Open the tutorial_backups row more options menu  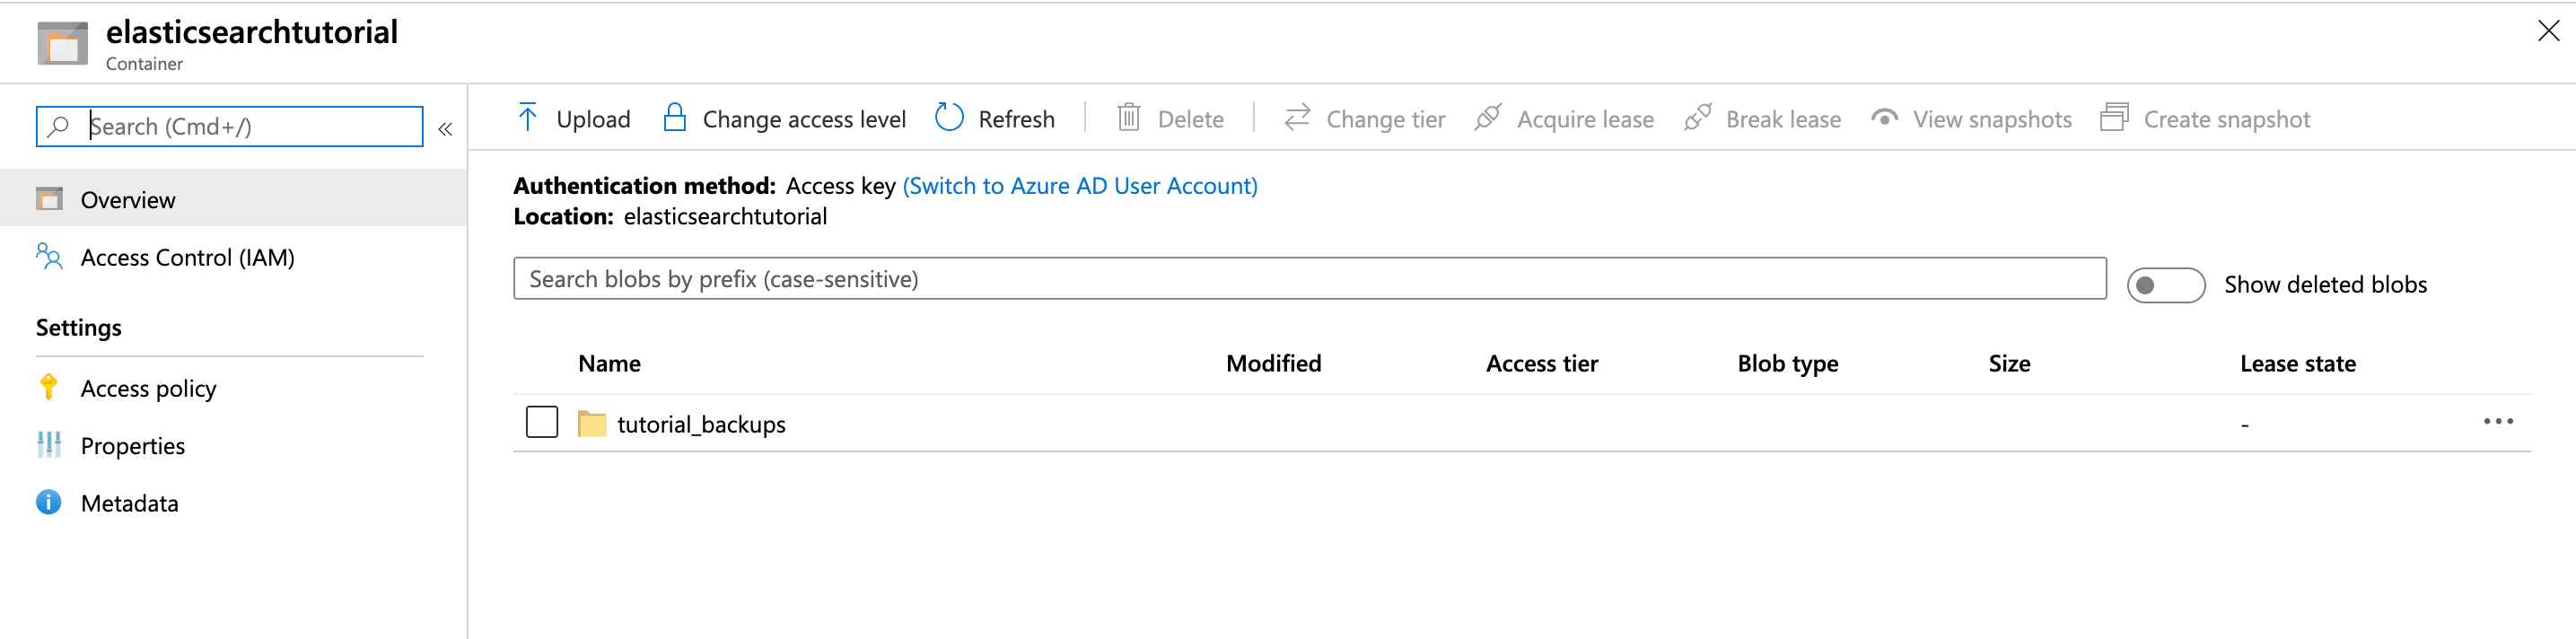tap(2497, 422)
